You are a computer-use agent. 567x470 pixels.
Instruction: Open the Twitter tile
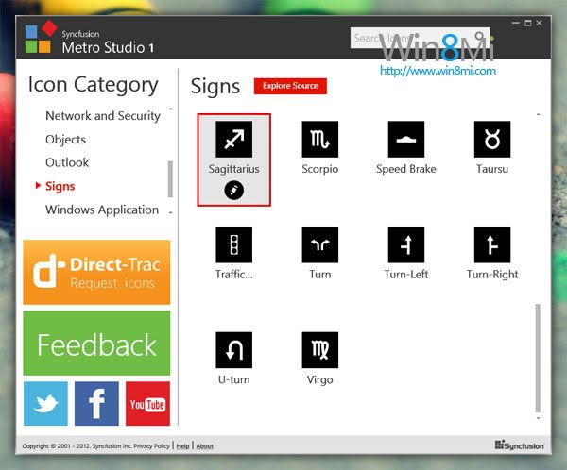tap(45, 404)
